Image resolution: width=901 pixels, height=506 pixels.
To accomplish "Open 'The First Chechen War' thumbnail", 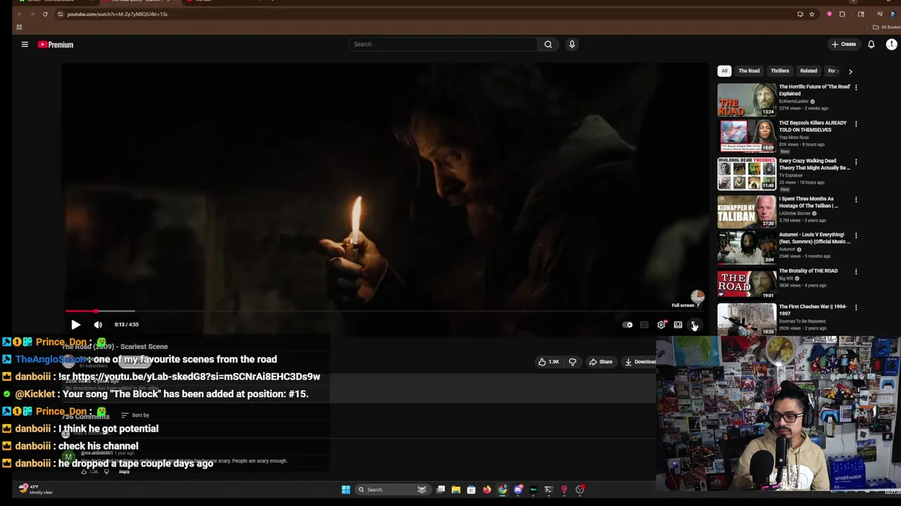I will click(x=747, y=319).
